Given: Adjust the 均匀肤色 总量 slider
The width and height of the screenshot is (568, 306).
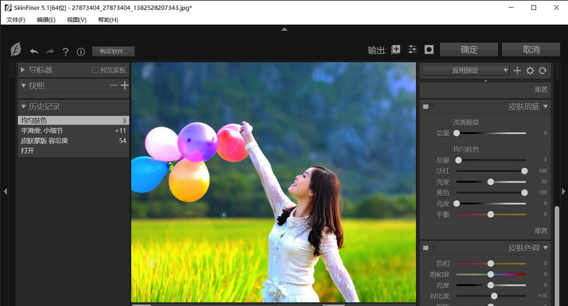Looking at the screenshot, I should 491,160.
